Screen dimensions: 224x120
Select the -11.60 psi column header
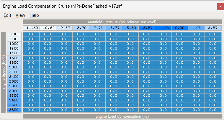coord(31,28)
